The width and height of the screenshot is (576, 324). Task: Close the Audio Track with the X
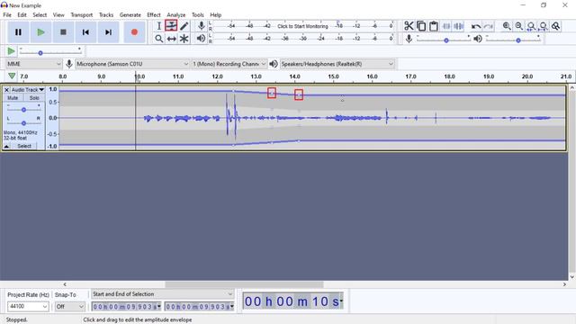click(x=6, y=90)
